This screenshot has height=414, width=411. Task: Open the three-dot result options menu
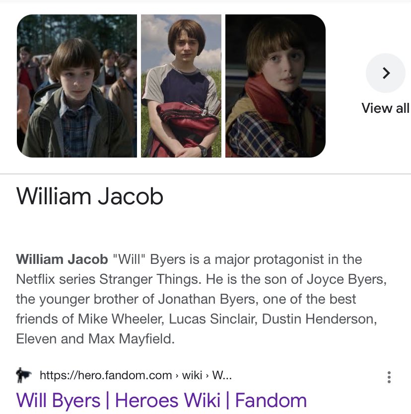point(389,377)
